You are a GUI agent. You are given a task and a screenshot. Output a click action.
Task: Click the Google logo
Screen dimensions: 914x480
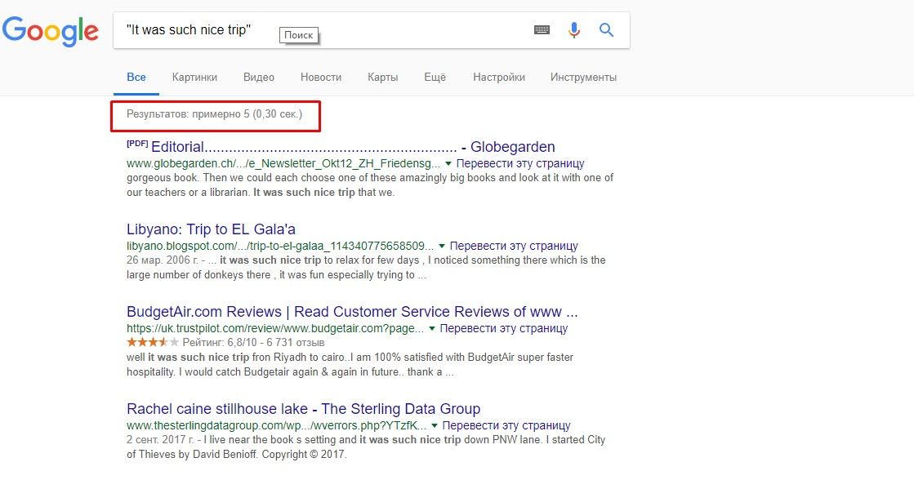tap(50, 31)
